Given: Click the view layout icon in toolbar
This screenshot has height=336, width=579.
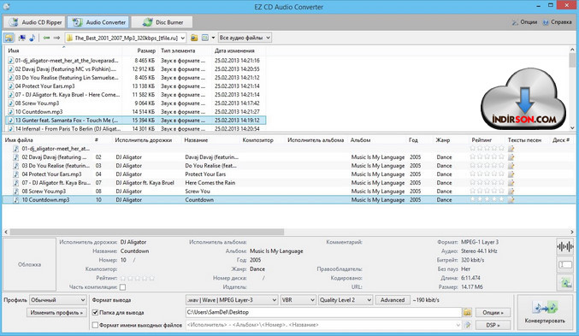Looking at the screenshot, I should tap(205, 38).
